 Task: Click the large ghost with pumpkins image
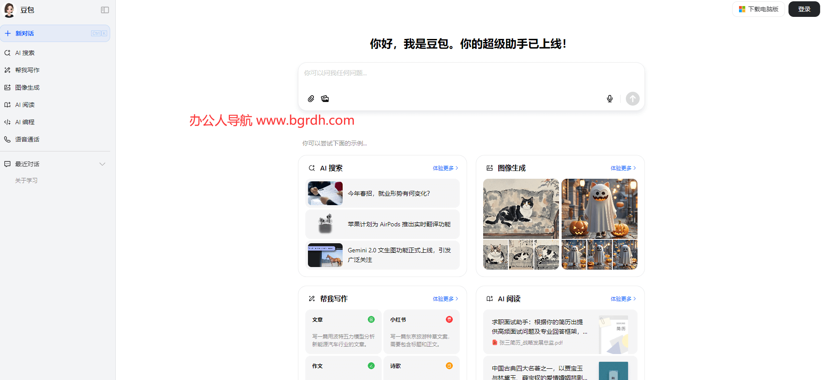pos(599,209)
